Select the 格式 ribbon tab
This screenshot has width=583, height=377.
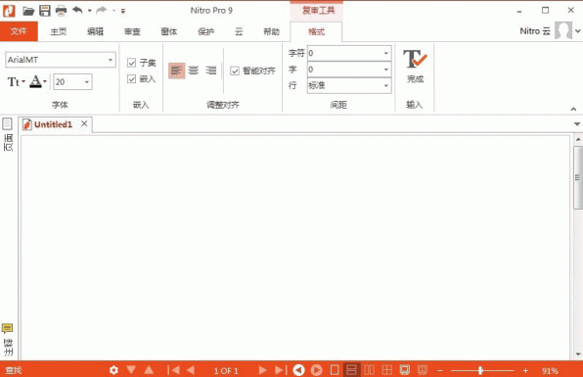click(x=316, y=31)
